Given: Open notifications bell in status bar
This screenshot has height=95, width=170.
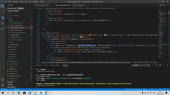Looking at the screenshot, I should point(168,89).
